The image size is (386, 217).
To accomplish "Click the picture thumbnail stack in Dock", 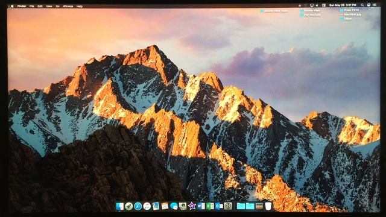I will click(259, 206).
